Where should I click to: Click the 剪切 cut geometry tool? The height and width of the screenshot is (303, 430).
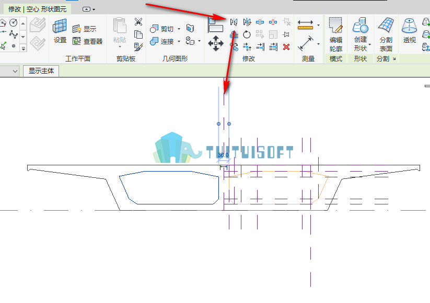162,29
